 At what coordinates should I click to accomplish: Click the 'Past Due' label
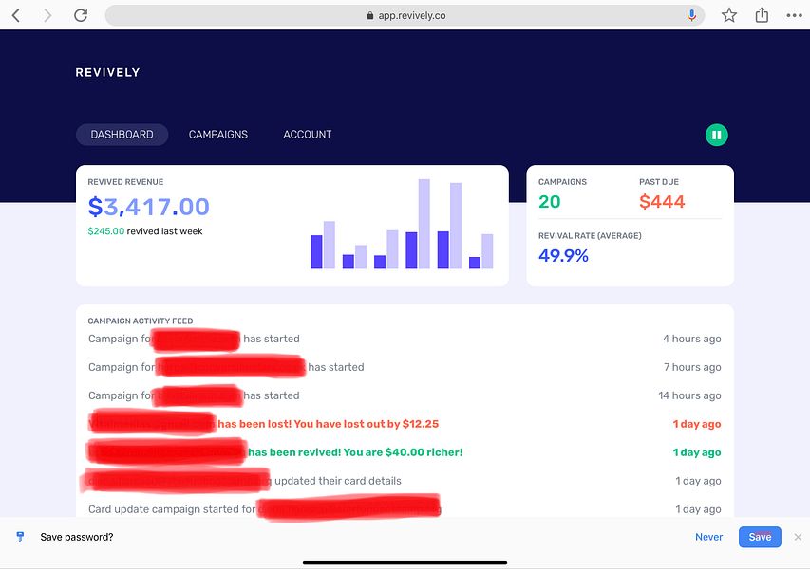tap(659, 182)
